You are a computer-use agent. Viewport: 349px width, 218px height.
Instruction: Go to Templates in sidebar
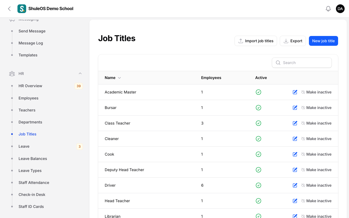point(28,55)
